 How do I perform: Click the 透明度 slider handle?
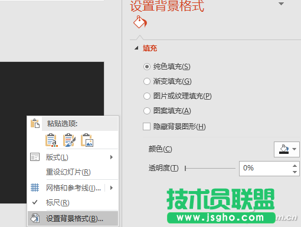coord(185,169)
